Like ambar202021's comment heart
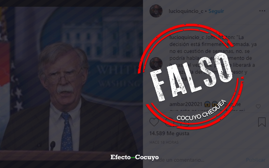269x168 pixels. pos(258,106)
